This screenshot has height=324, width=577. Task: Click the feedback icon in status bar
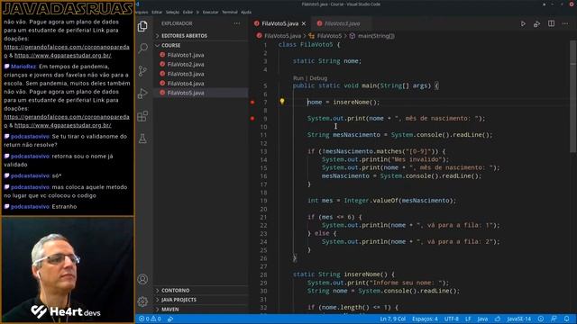click(x=554, y=319)
